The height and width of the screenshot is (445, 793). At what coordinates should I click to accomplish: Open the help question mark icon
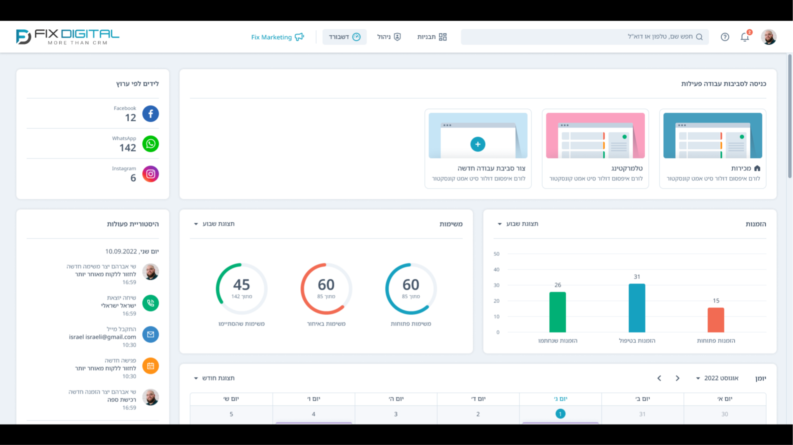click(x=725, y=37)
